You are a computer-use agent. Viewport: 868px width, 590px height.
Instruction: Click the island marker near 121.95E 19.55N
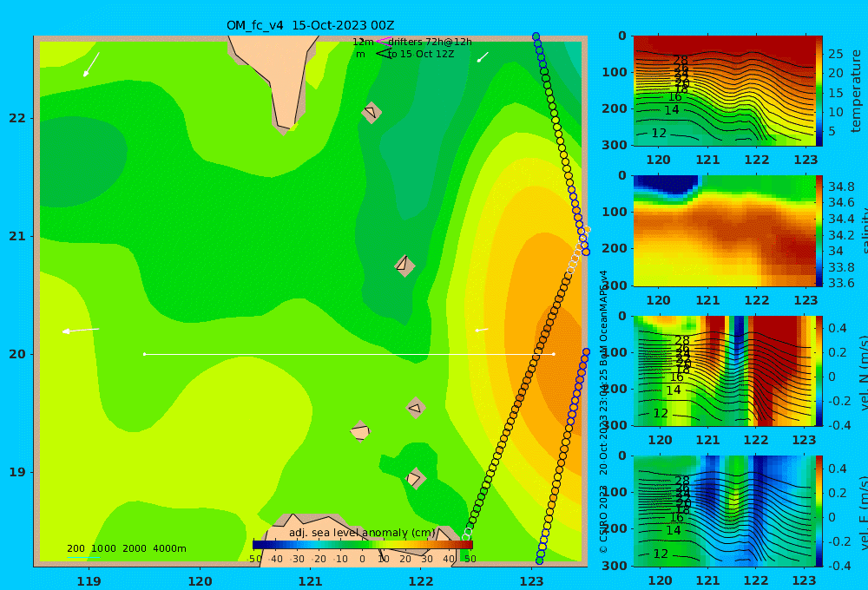click(x=417, y=407)
